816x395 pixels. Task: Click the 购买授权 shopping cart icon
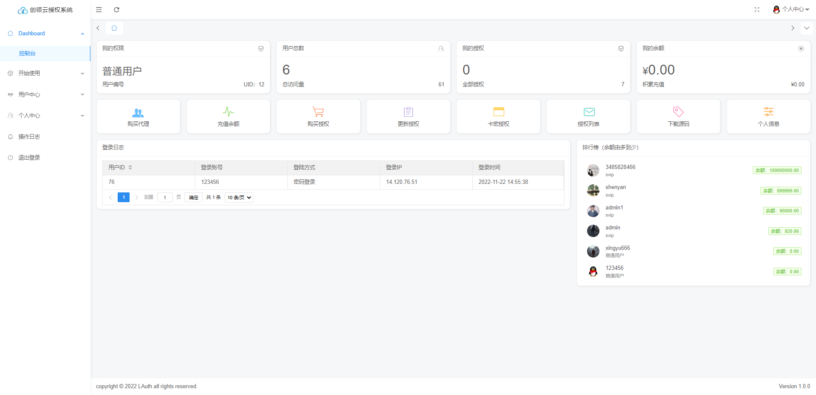318,112
